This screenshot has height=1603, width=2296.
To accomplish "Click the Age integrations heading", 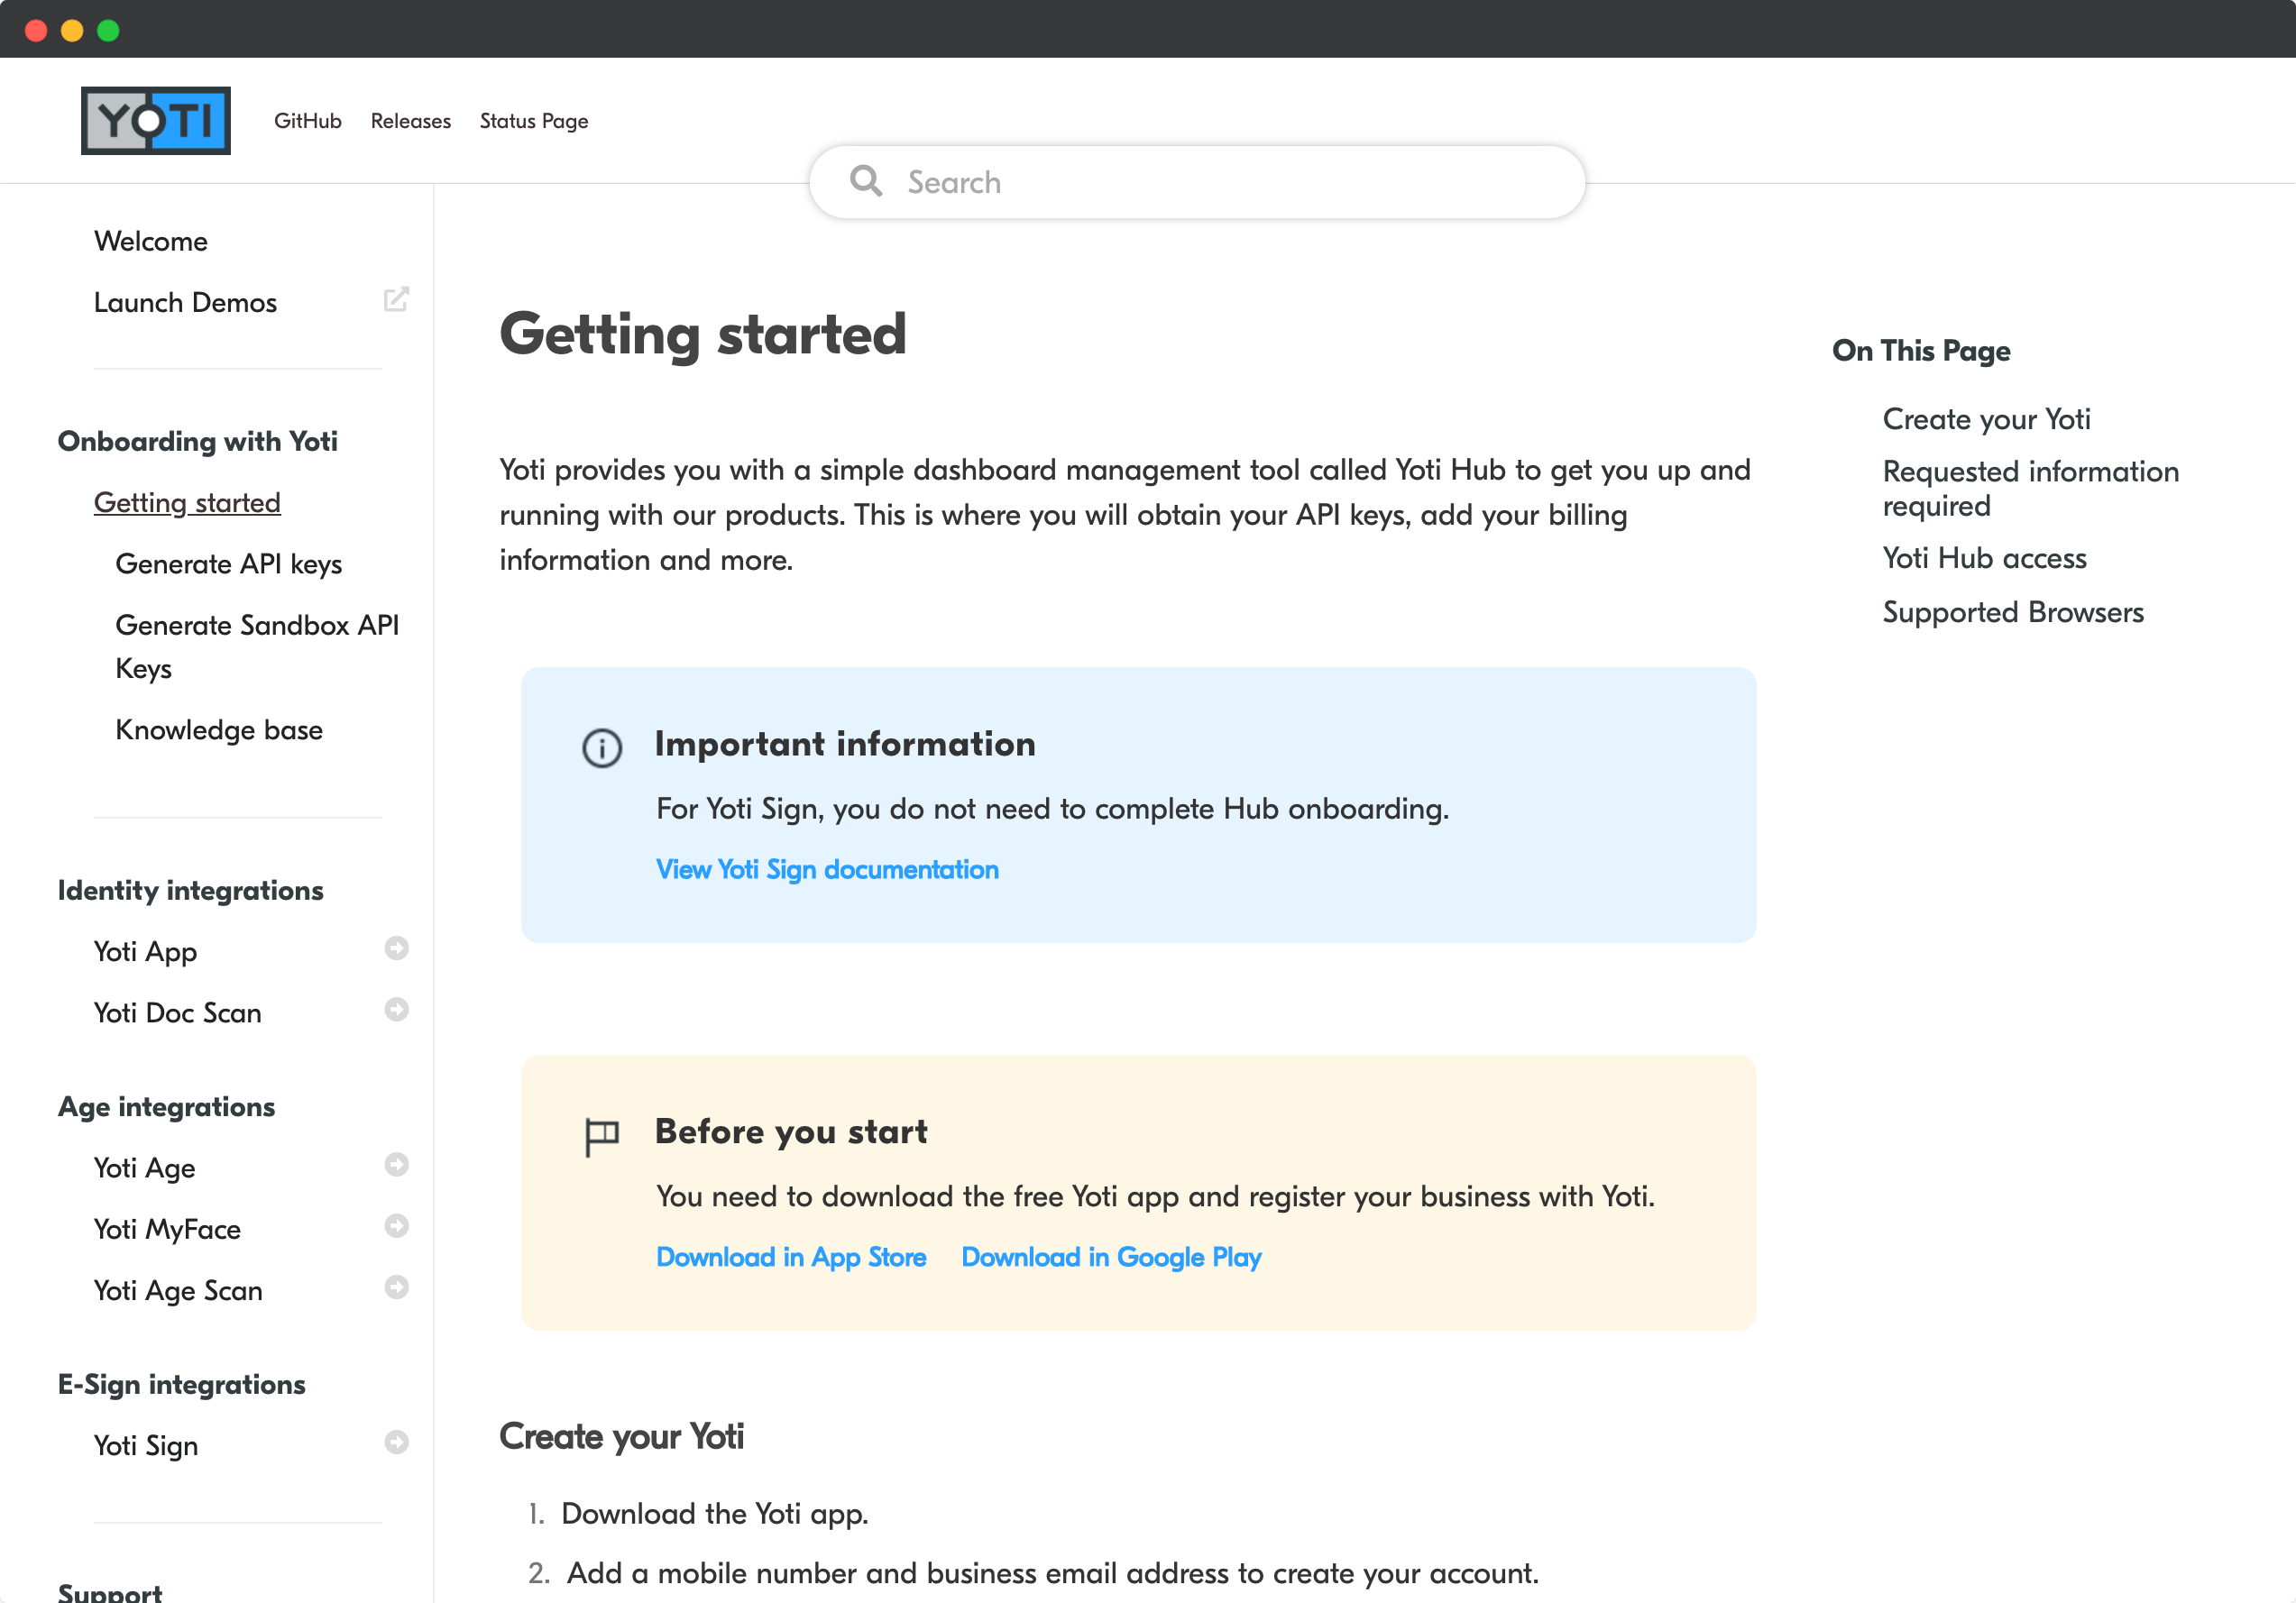I will coord(166,1107).
